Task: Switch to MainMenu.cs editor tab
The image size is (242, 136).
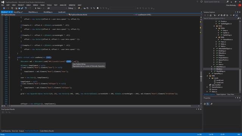Action: (33, 12)
